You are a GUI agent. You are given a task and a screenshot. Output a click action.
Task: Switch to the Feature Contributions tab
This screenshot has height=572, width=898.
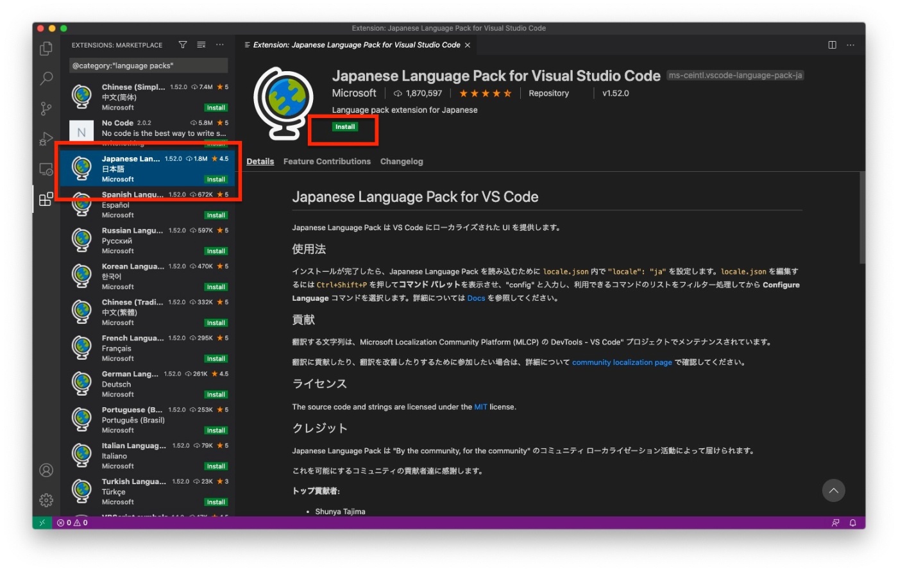(327, 162)
